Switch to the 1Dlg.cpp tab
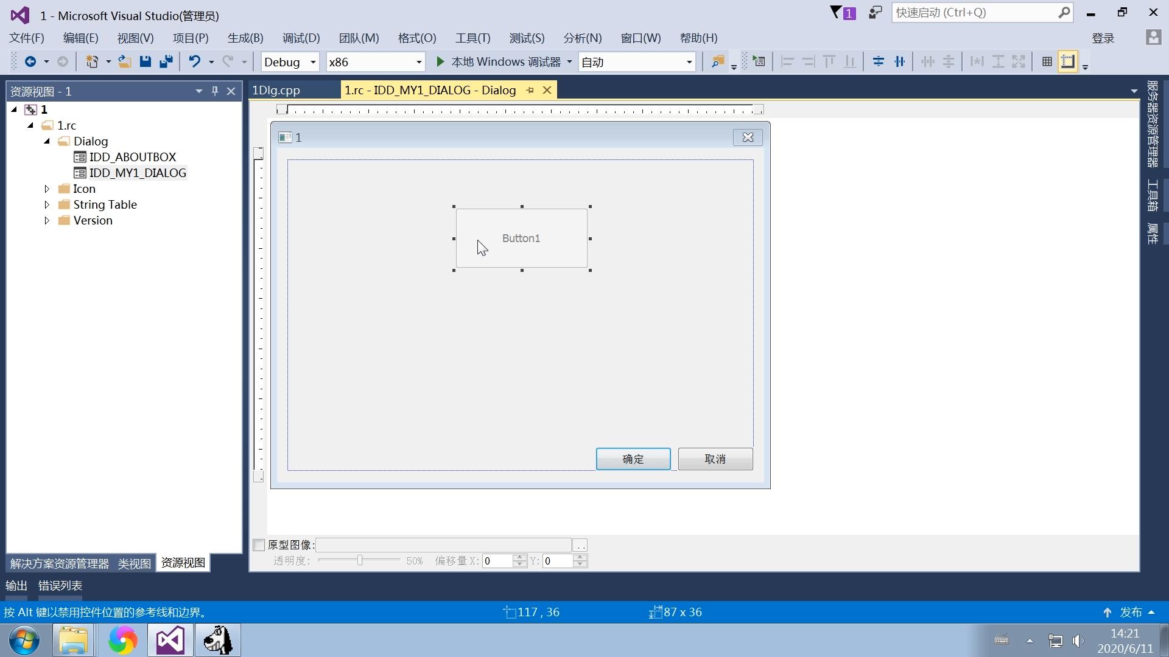 [x=276, y=90]
